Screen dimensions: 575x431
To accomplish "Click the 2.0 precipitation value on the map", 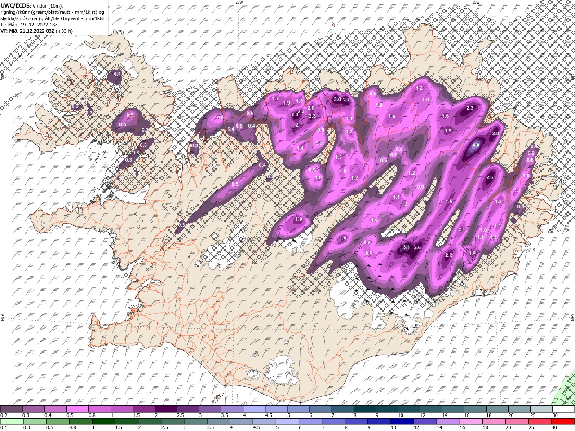I will 311,108.
